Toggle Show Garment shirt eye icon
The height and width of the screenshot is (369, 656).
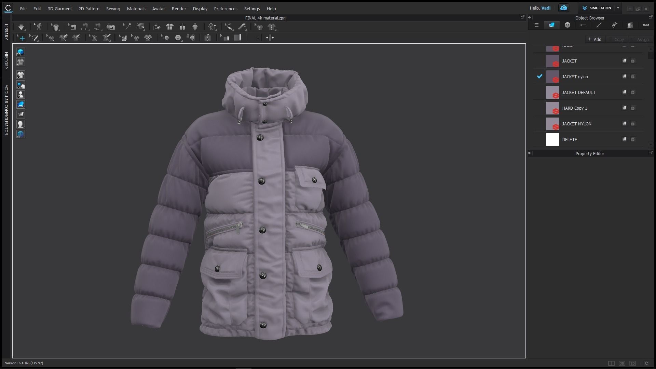[x=20, y=75]
